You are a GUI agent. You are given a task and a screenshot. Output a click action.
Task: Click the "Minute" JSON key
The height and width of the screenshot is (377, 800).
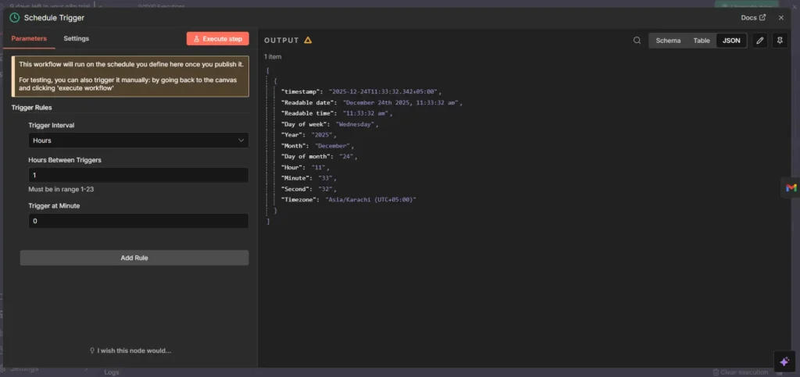point(295,178)
